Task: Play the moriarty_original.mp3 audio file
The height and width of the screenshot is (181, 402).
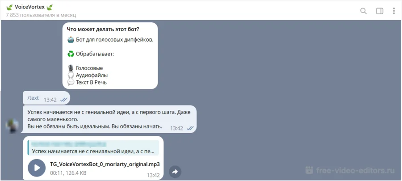Action: 37,168
